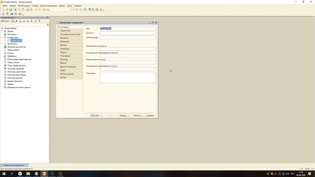Click the Константы icon in configuration tree
Screen dimensions: 315x177
point(5,34)
